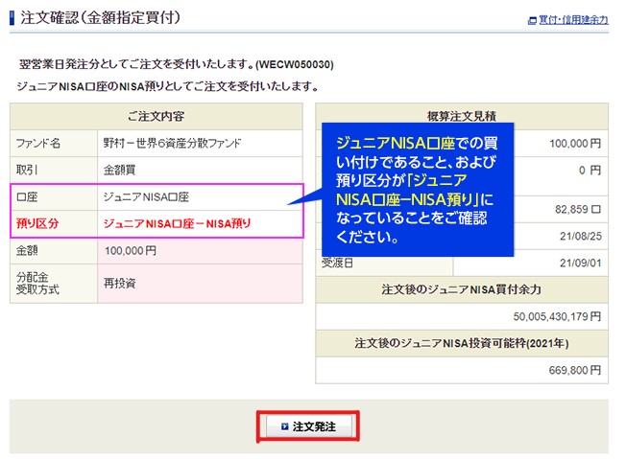Click the 注文発注 order submit button

click(308, 426)
